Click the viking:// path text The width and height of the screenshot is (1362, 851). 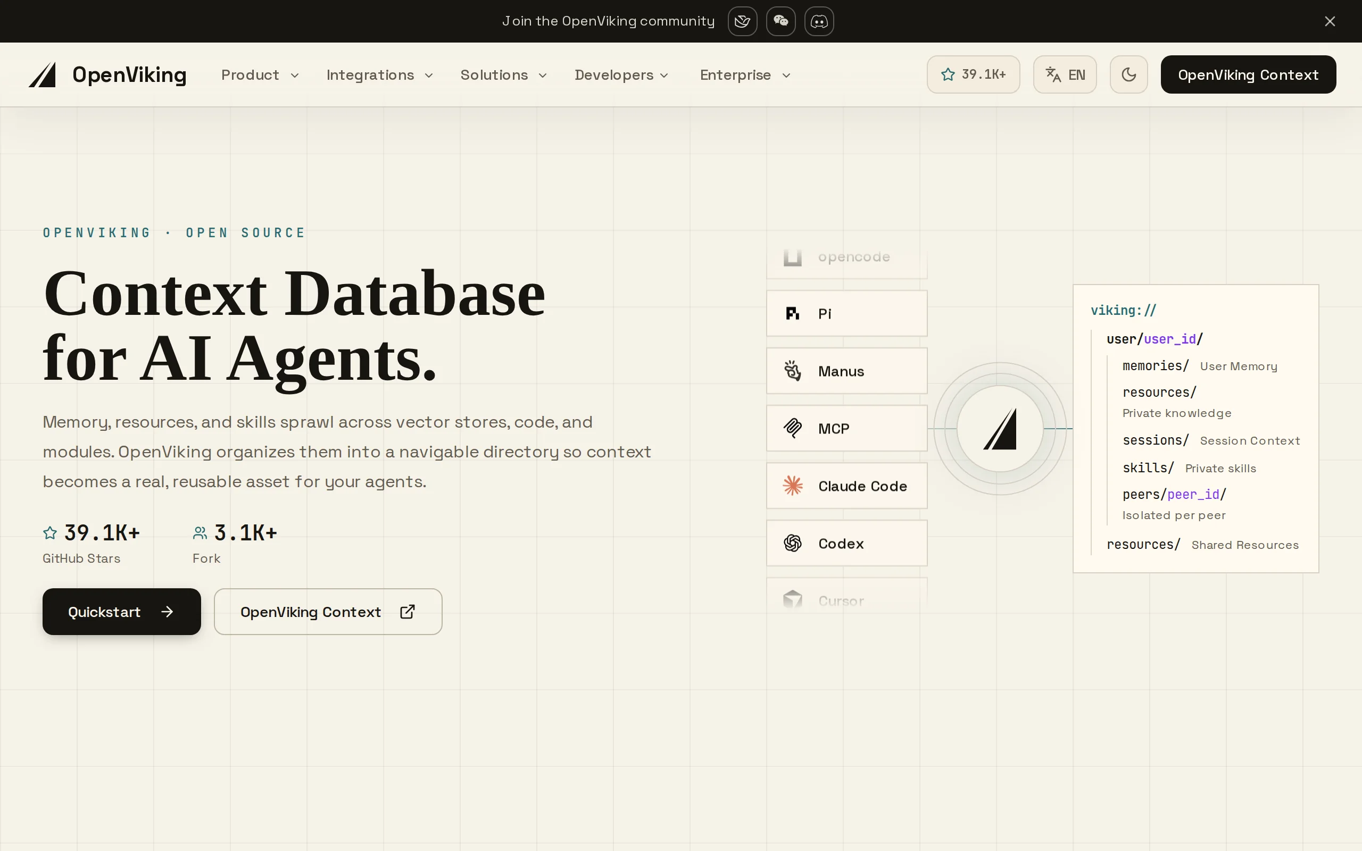(1123, 310)
